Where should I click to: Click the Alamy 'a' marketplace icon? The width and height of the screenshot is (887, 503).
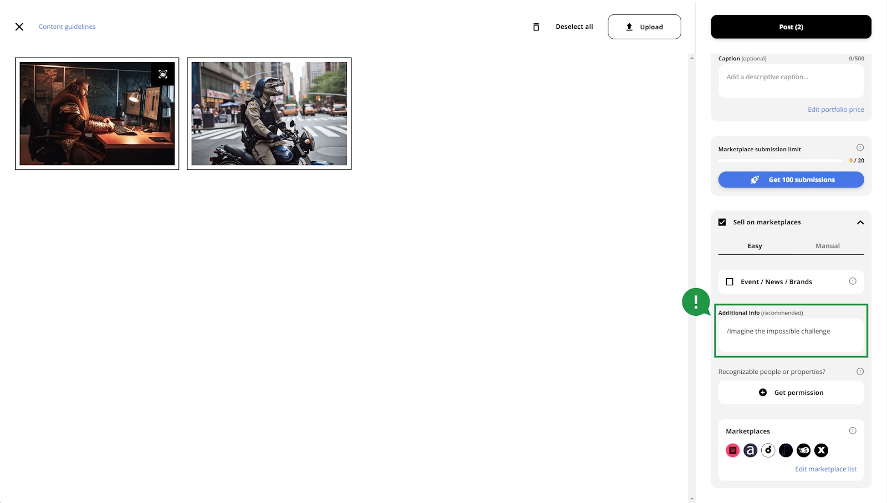pyautogui.click(x=751, y=450)
